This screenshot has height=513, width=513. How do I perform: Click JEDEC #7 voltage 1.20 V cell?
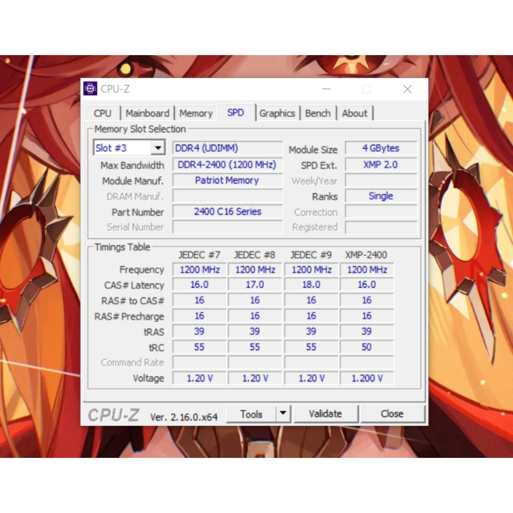(x=199, y=378)
